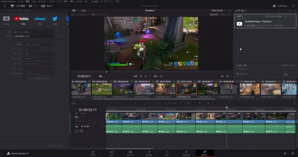Toggle video track V1 enable icon
The width and height of the screenshot is (298, 157).
coord(77,117)
